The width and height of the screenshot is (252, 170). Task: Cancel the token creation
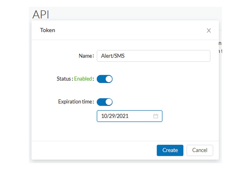point(200,150)
